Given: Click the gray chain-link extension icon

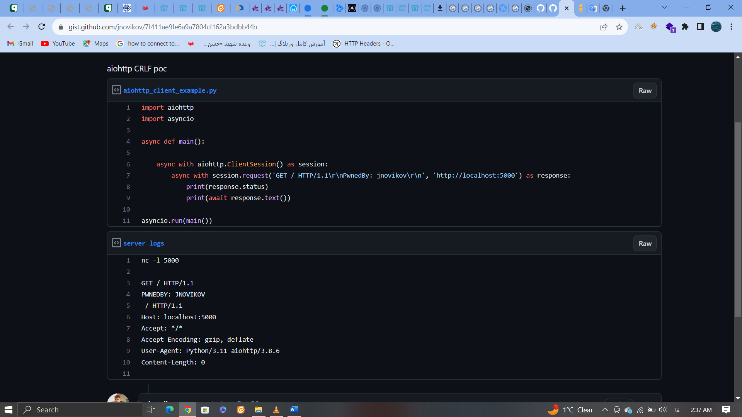Looking at the screenshot, I should click(638, 27).
